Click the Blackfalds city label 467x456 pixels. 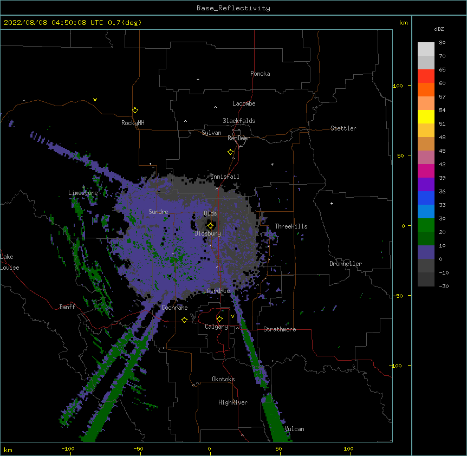point(239,121)
